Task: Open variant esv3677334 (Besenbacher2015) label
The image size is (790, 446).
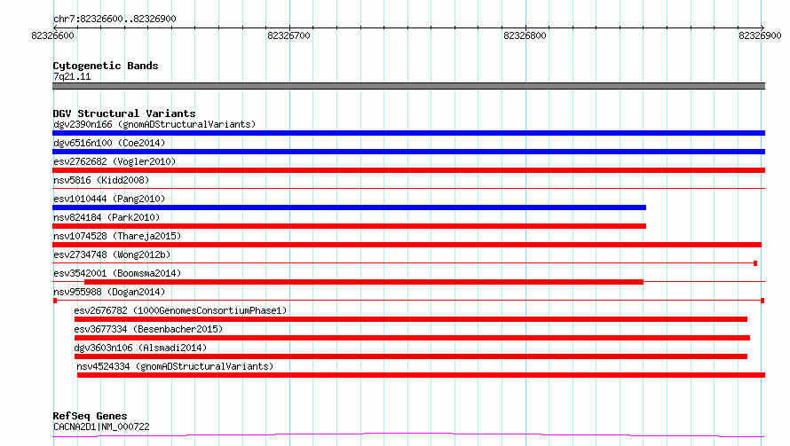Action: point(148,329)
